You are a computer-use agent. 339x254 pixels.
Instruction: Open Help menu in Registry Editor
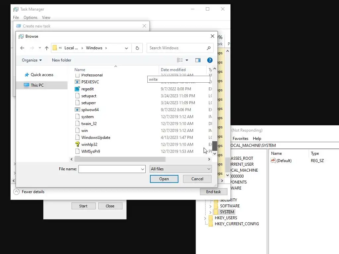click(257, 139)
